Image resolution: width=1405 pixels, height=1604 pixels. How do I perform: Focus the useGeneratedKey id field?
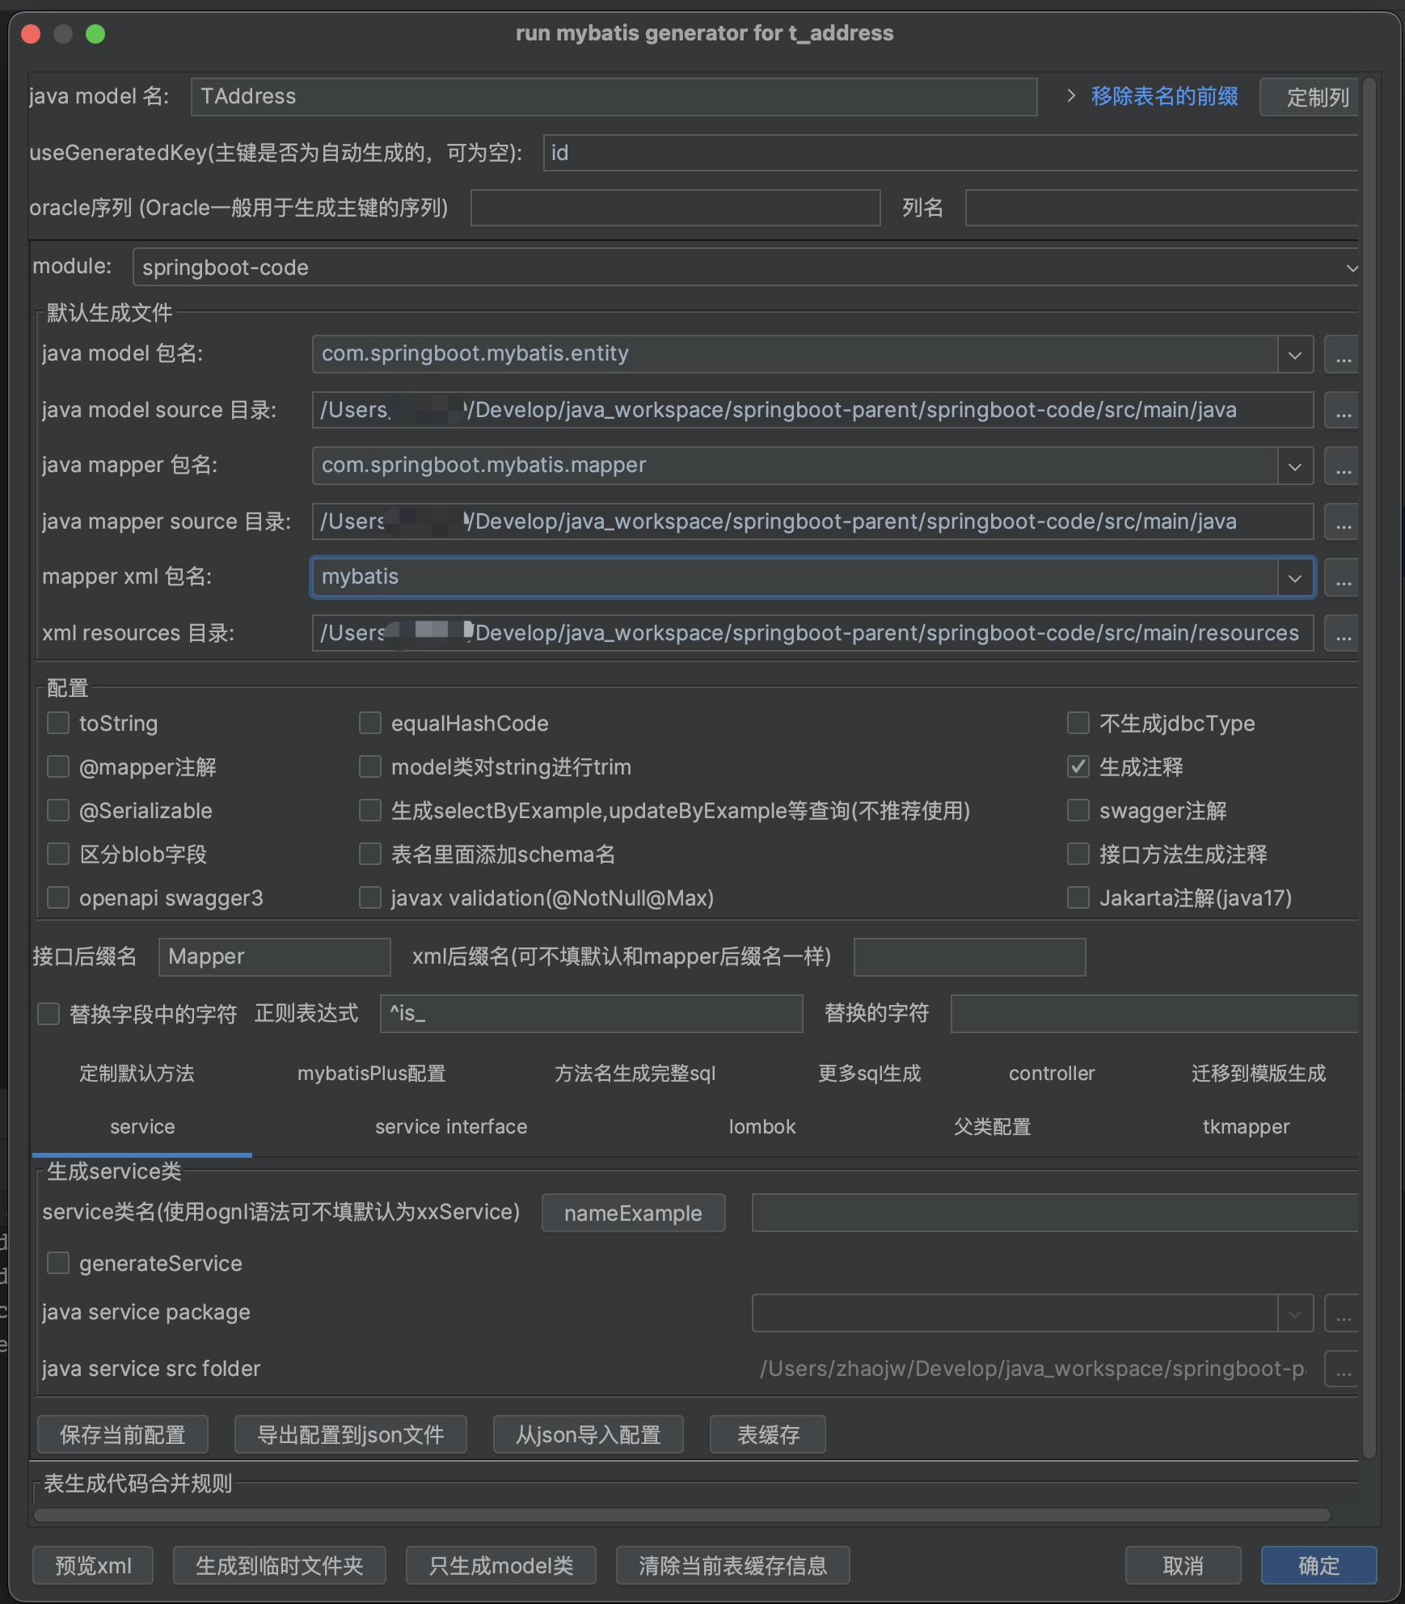pos(951,153)
